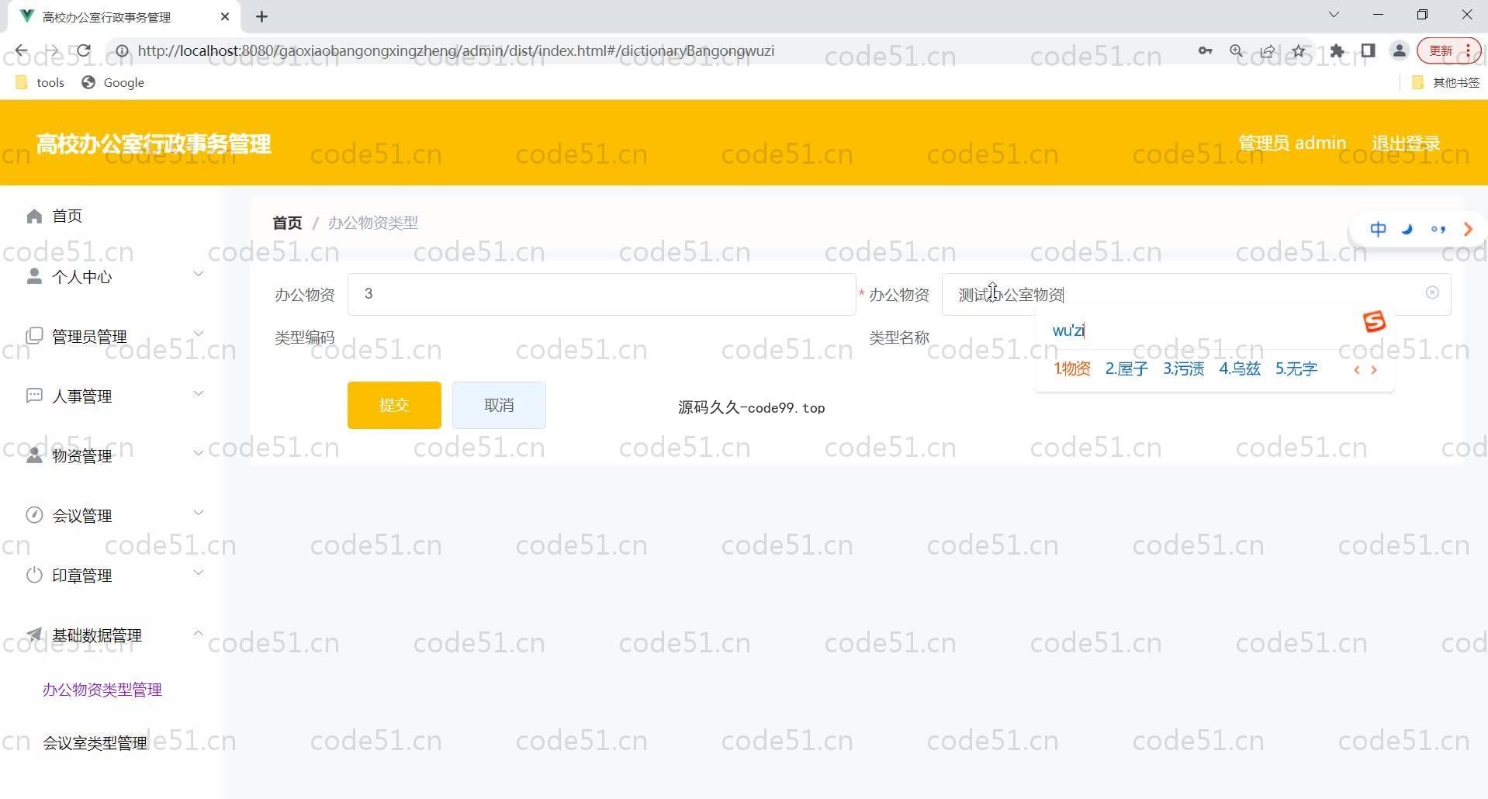Screen dimensions: 1488x799
Task: Clear the 类型名称 field with the circle-x icon
Action: point(1432,292)
